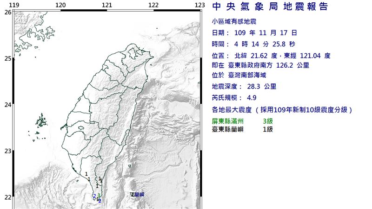The image size is (372, 209).
Task: Click latitude label 22 on map axis
Action: pyautogui.click(x=8, y=197)
